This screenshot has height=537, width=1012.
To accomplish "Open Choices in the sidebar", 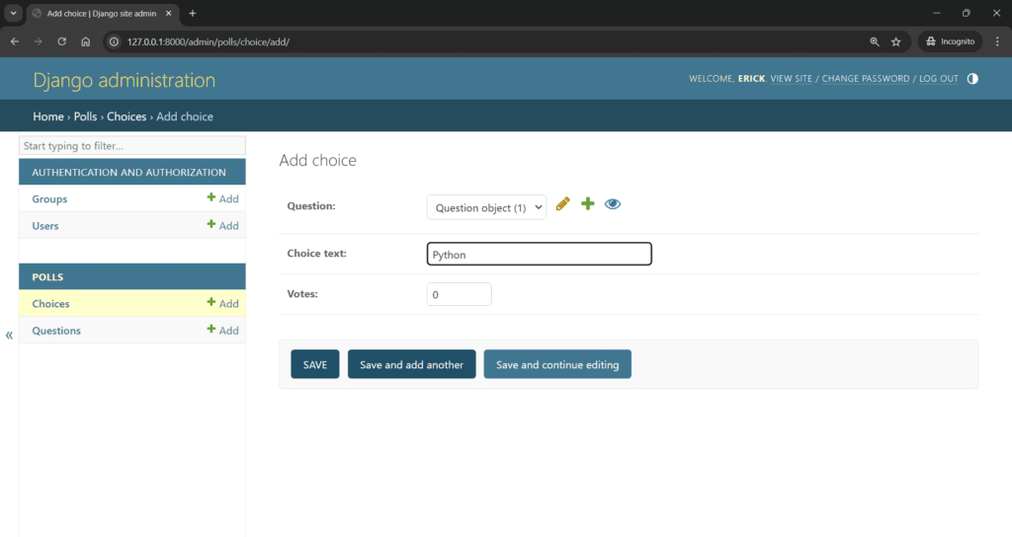I will [x=51, y=304].
